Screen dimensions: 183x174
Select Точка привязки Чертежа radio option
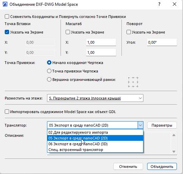point(49,71)
